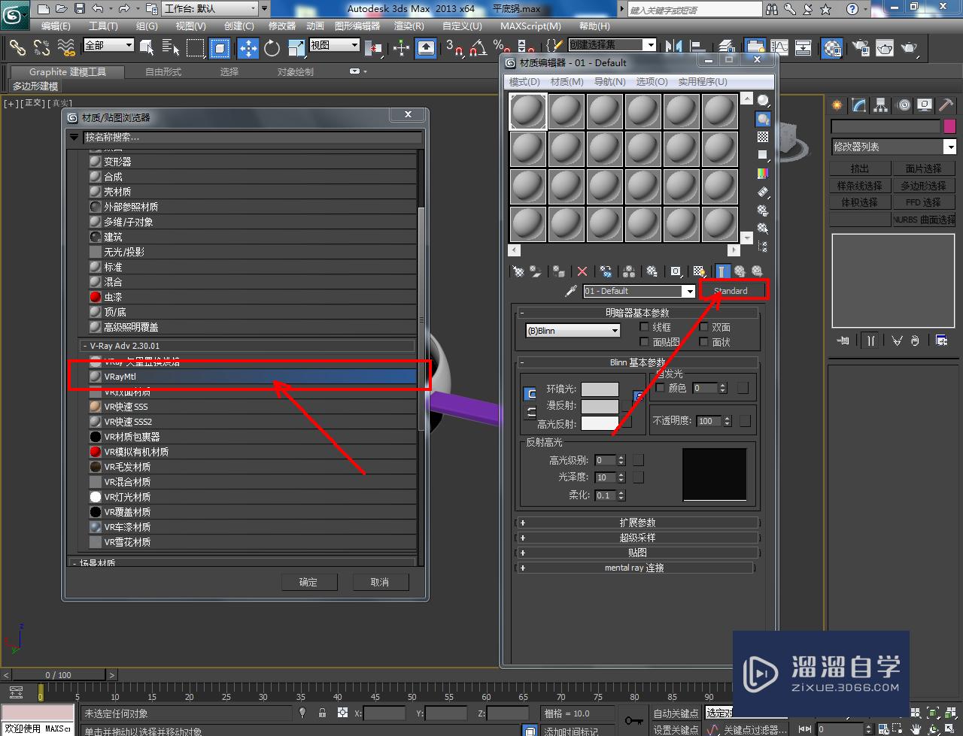Open the 全部 selection filter dropdown
Viewport: 963px width, 736px height.
click(x=108, y=46)
